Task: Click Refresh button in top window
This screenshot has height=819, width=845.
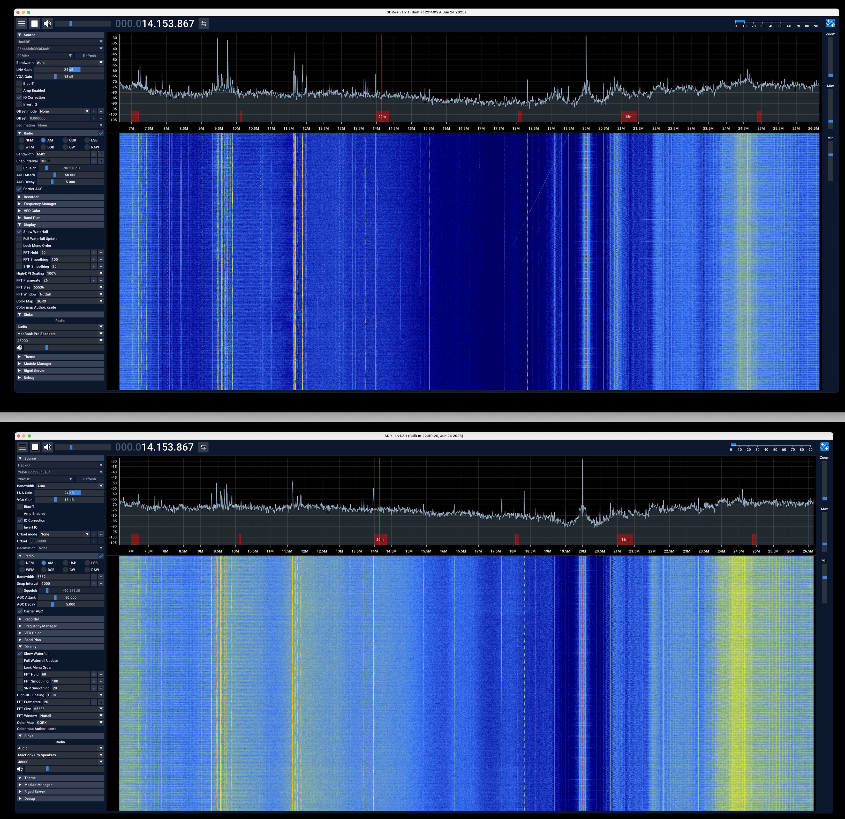Action: (89, 56)
